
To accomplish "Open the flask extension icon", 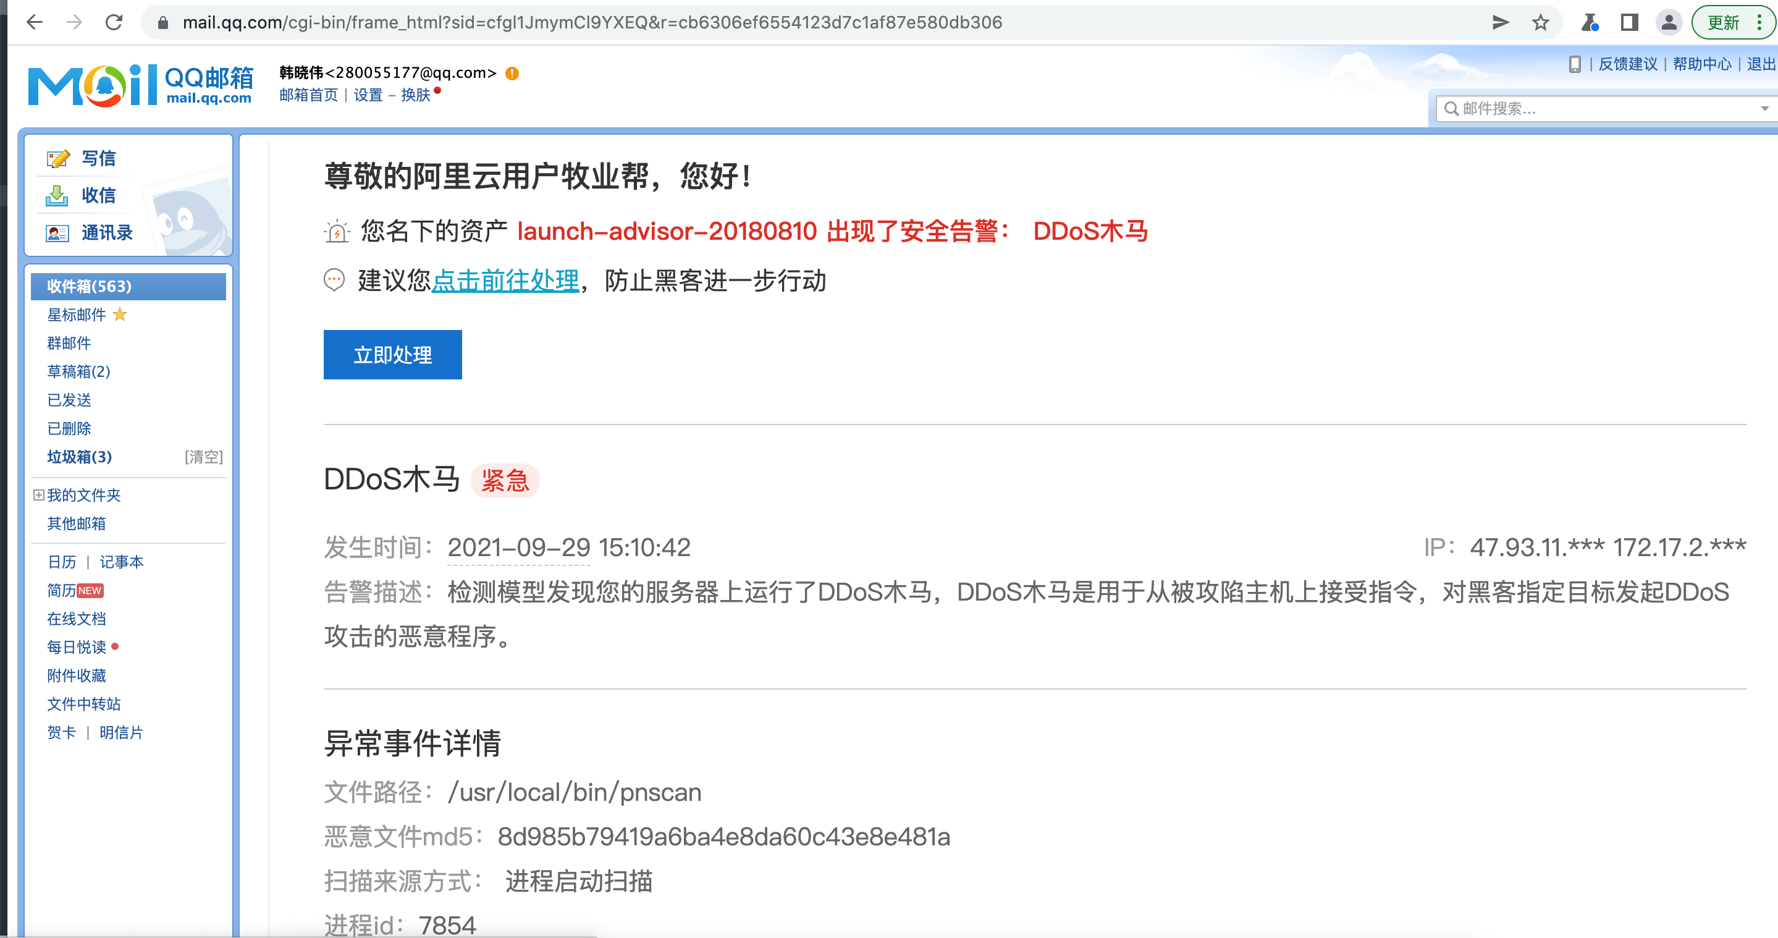I will [x=1590, y=23].
